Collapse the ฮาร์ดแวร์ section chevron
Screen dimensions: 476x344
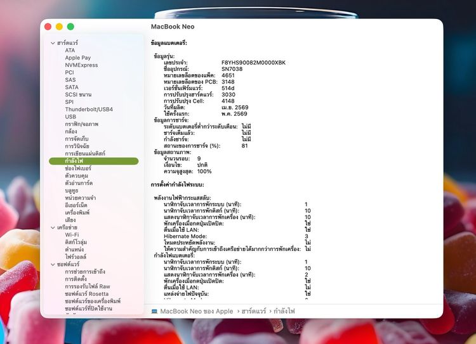pyautogui.click(x=53, y=43)
